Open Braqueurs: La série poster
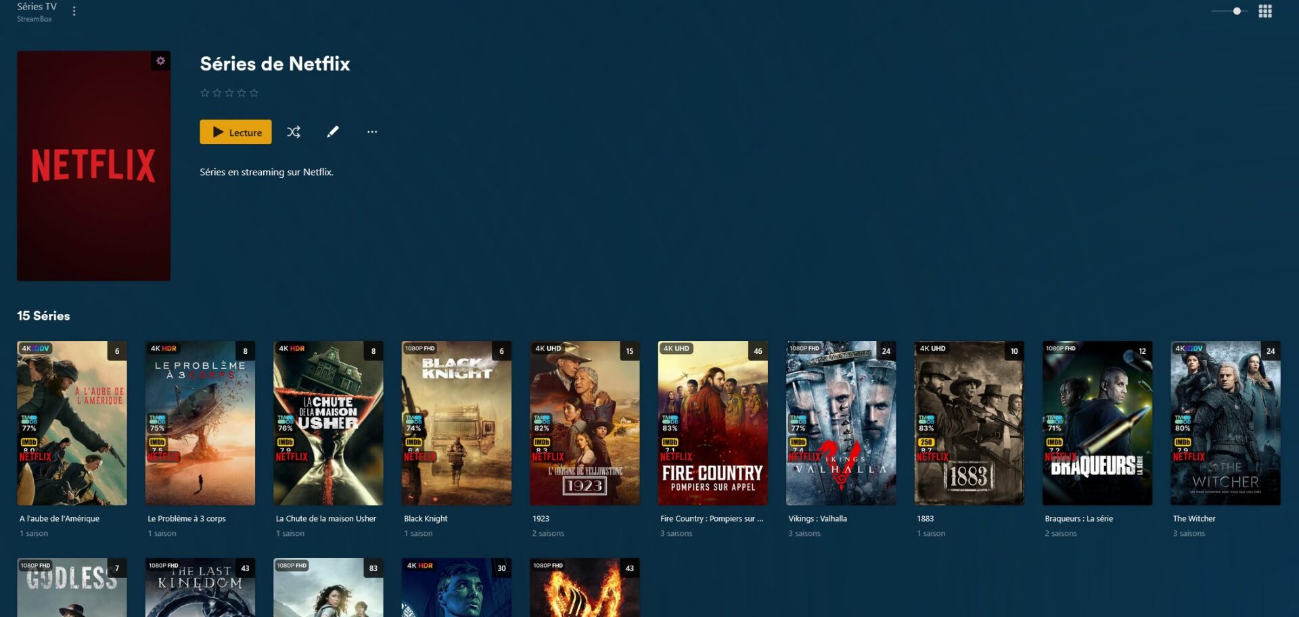 (x=1097, y=423)
